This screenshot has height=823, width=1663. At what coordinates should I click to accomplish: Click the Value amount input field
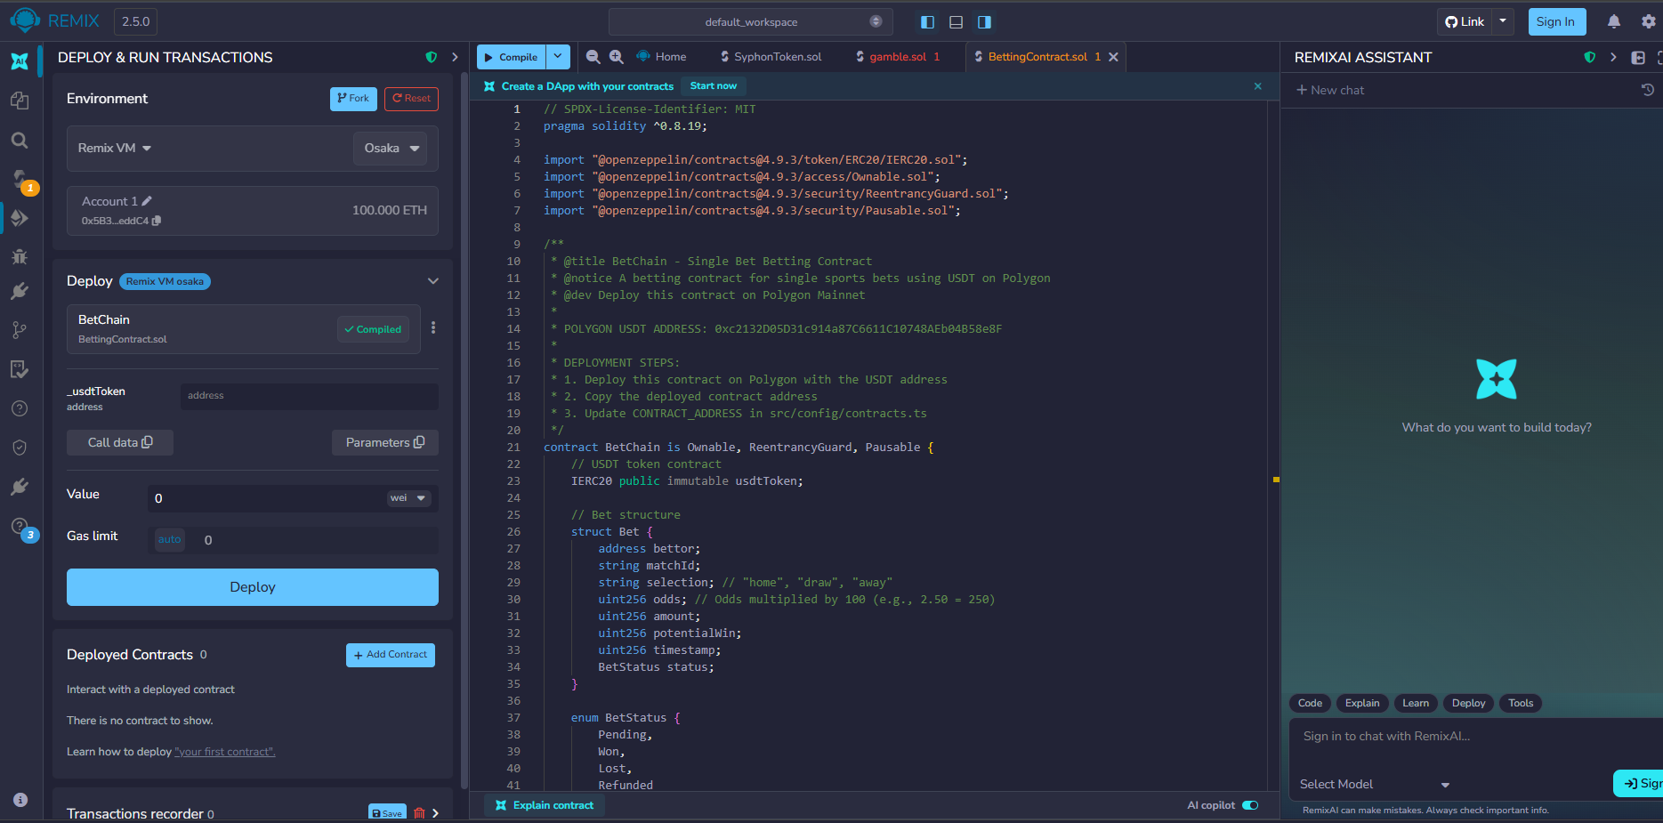pos(267,498)
